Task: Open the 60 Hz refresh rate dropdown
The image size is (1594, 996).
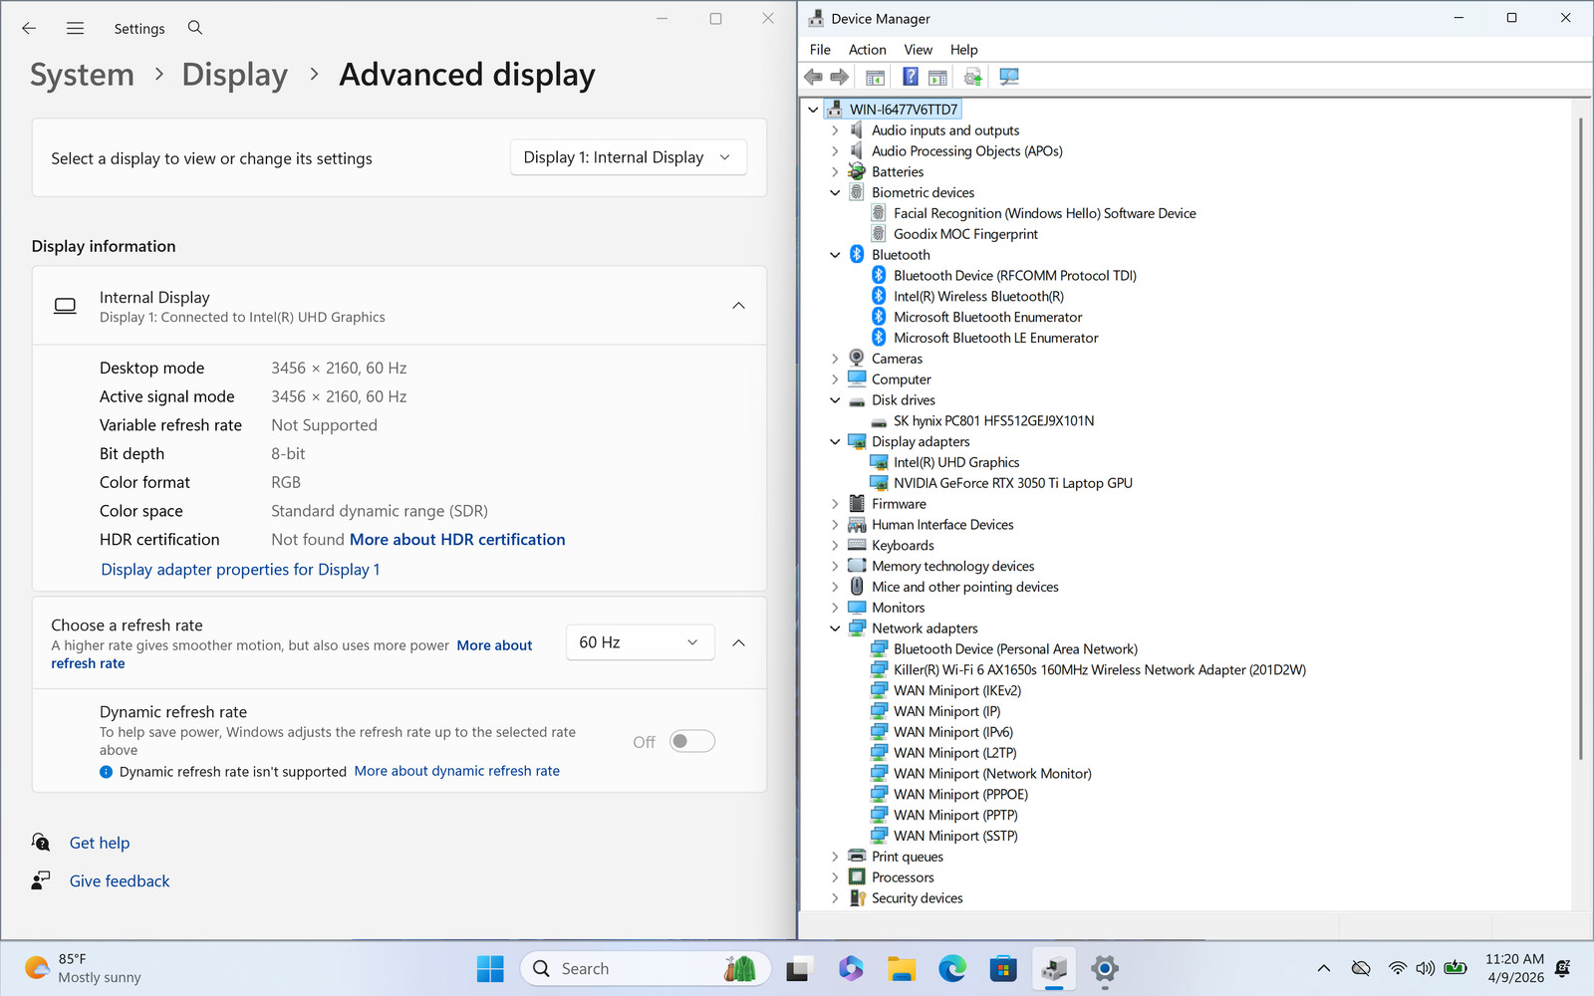Action: tap(640, 642)
